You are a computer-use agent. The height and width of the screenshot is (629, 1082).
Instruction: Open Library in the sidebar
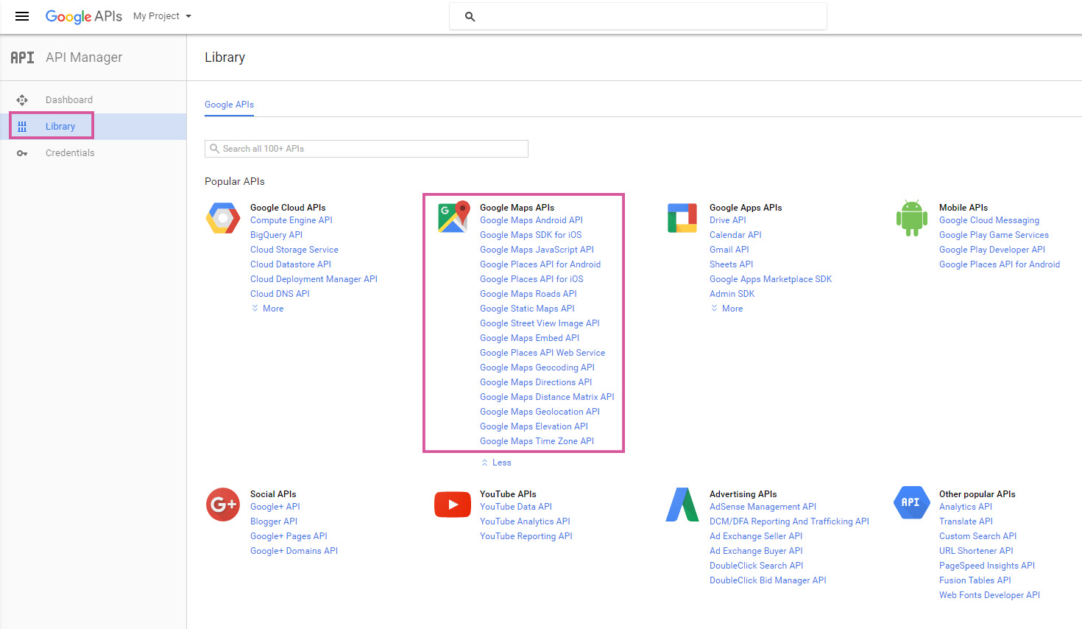click(x=60, y=127)
